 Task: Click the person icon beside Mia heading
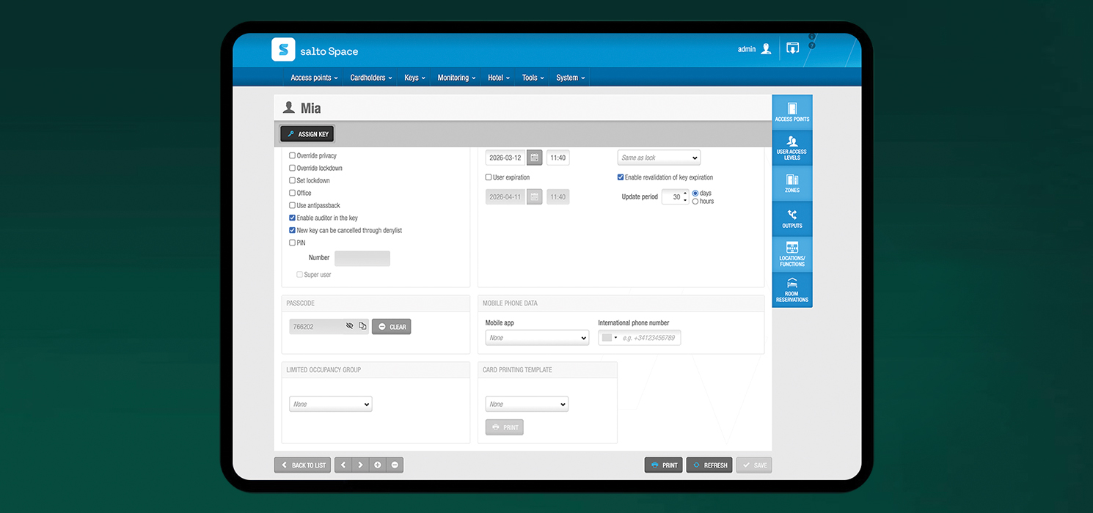[x=288, y=108]
